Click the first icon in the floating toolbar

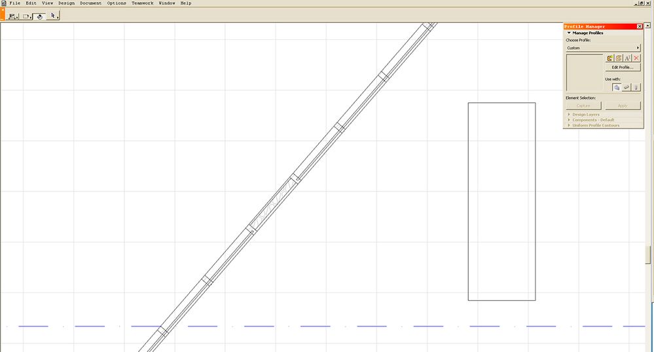click(13, 16)
